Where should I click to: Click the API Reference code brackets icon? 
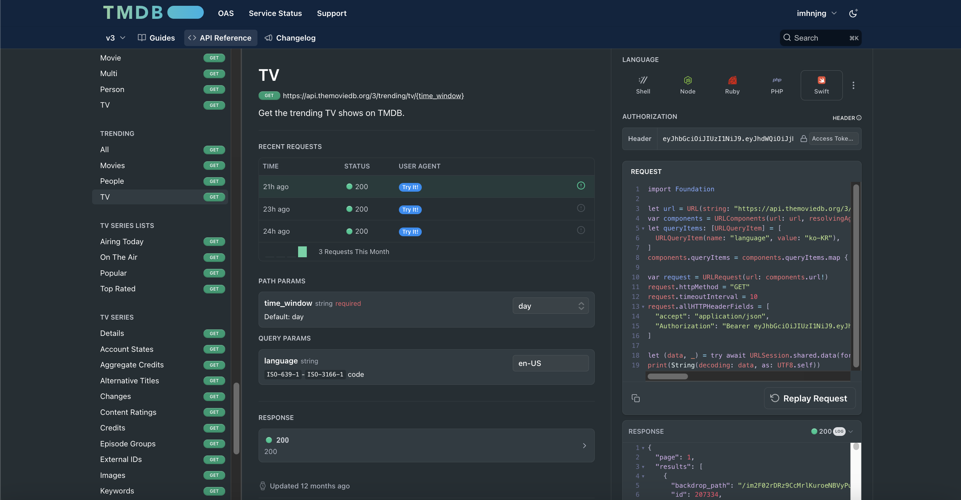pyautogui.click(x=192, y=38)
